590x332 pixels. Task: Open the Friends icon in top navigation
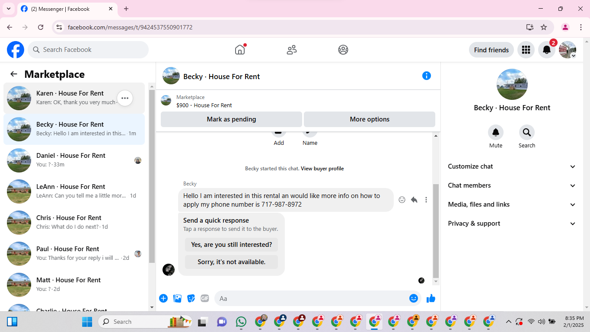(x=292, y=50)
